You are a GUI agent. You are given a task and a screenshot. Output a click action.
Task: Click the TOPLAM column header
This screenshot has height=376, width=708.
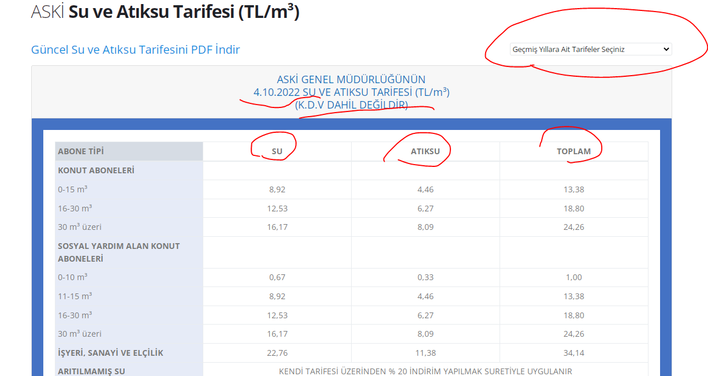pyautogui.click(x=573, y=151)
